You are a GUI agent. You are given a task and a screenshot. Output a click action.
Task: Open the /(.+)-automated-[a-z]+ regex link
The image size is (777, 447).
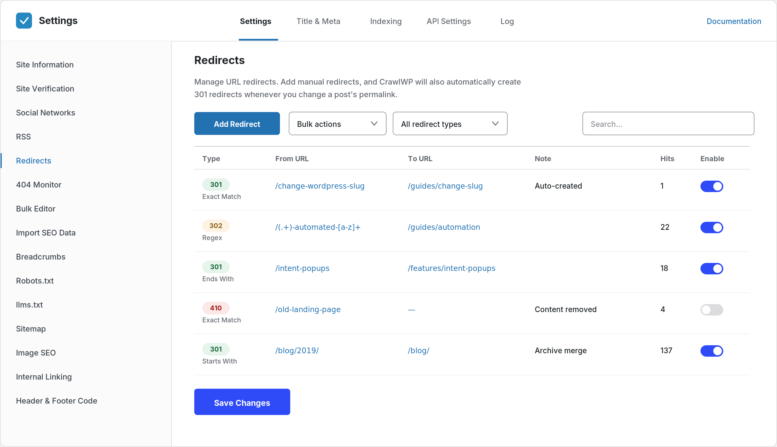pos(318,227)
